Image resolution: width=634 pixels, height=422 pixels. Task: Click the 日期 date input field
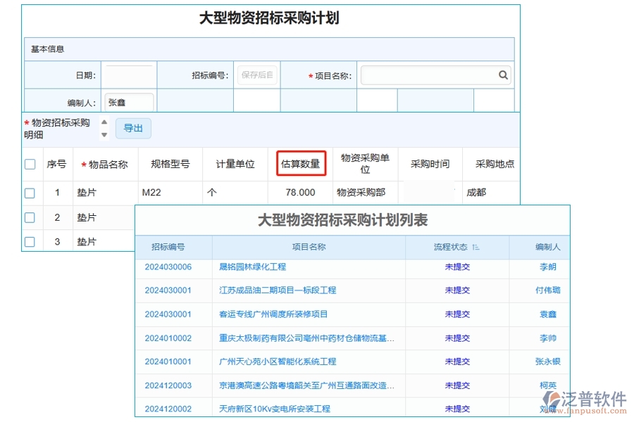pyautogui.click(x=129, y=75)
